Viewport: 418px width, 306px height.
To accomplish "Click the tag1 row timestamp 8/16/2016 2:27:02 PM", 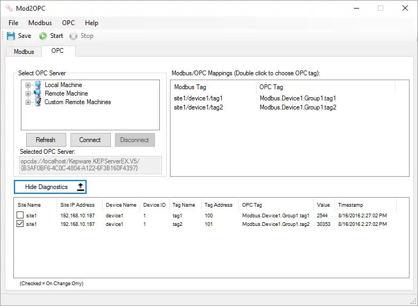I will (x=362, y=215).
